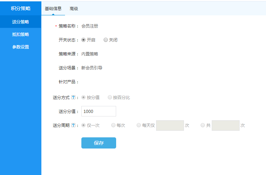Open 送分策略 in the sidebar
The width and height of the screenshot is (266, 175).
point(21,22)
